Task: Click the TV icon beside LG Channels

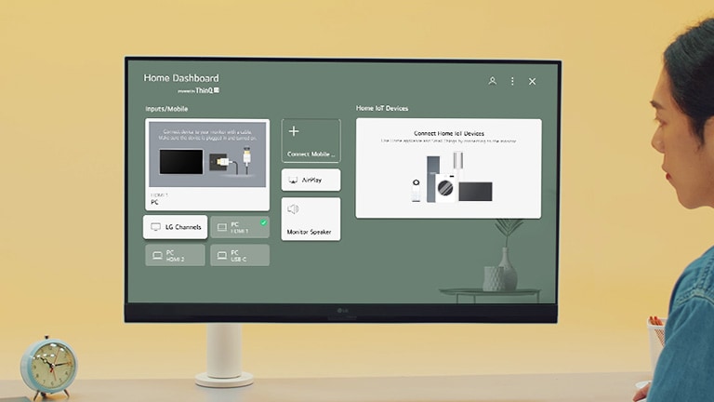Action: (x=156, y=227)
